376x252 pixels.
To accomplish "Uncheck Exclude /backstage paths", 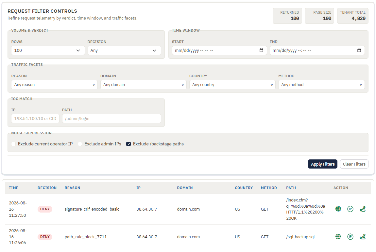I will (128, 144).
